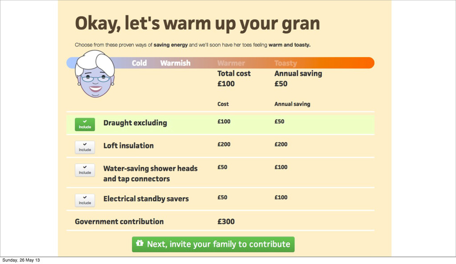Select the Cold label on warmth bar
Viewport: 456px width, 264px height.
139,63
